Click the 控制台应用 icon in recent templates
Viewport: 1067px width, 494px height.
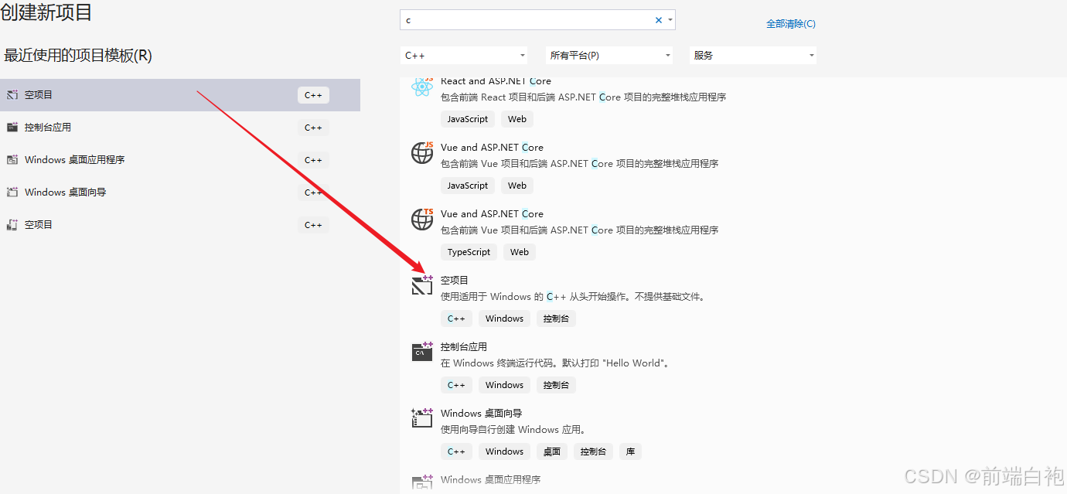[x=12, y=128]
